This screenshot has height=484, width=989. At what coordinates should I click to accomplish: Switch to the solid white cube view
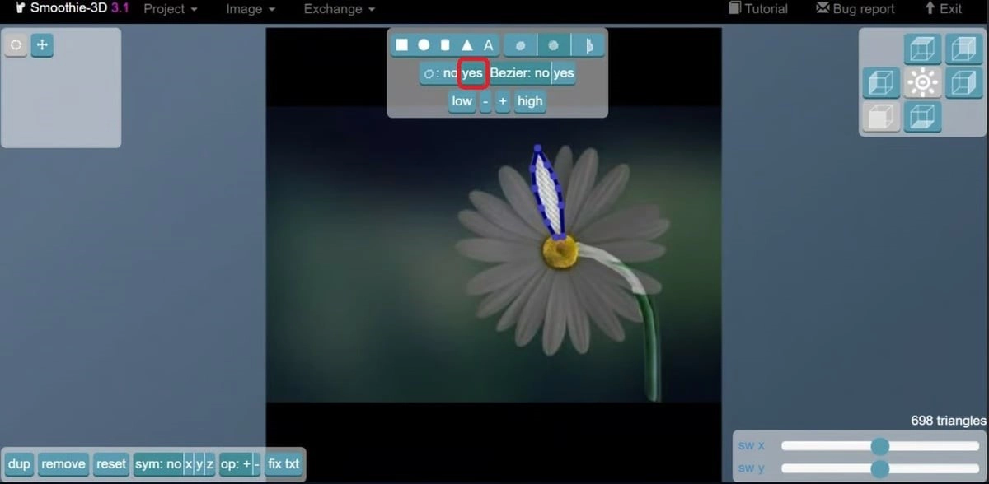(x=881, y=117)
